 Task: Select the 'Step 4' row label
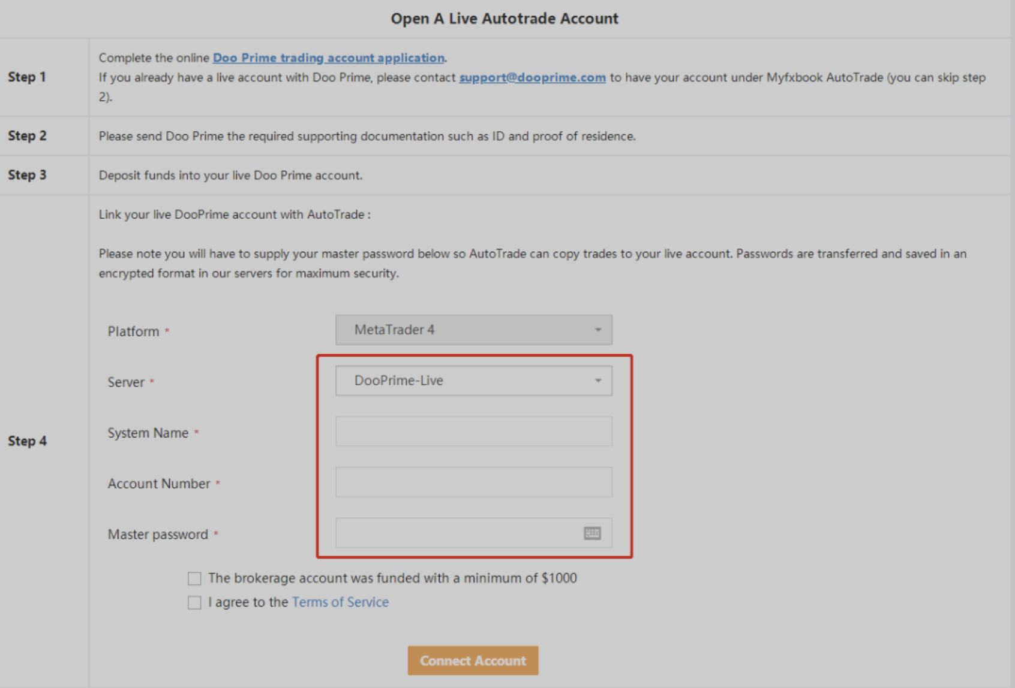27,441
